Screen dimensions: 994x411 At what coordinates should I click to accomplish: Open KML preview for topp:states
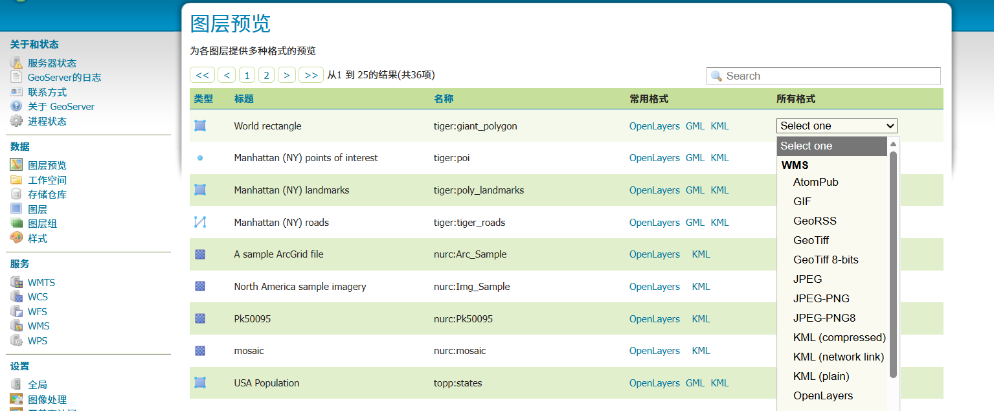(x=719, y=383)
